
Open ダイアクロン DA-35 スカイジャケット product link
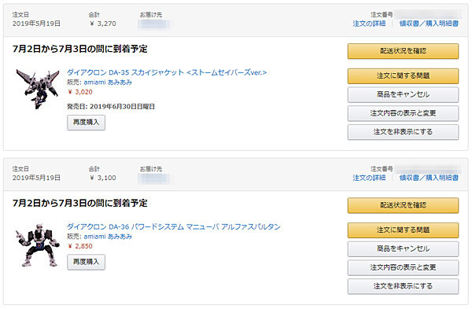pyautogui.click(x=167, y=72)
